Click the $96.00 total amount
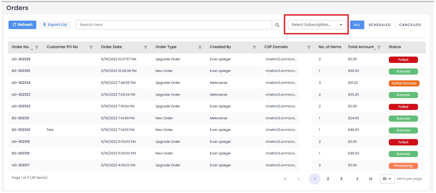The height and width of the screenshot is (193, 436). coord(353,71)
